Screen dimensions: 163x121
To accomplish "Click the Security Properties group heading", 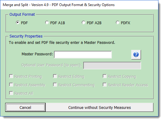I will 26,36.
